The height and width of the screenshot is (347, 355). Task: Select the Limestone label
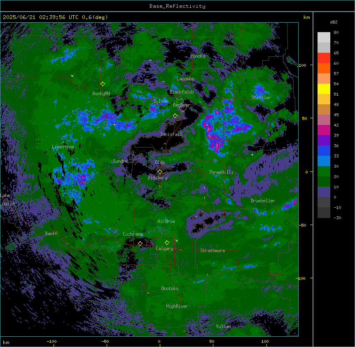click(x=63, y=147)
